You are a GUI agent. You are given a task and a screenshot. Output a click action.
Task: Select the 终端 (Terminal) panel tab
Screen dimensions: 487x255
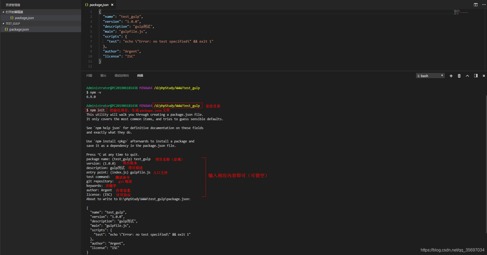click(x=140, y=76)
